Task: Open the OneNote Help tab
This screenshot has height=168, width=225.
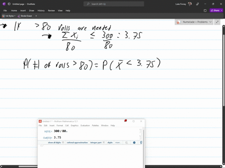Action: click(x=68, y=11)
